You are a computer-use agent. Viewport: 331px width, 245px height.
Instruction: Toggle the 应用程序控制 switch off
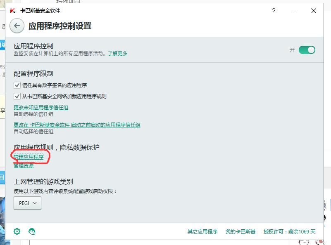[x=307, y=50]
